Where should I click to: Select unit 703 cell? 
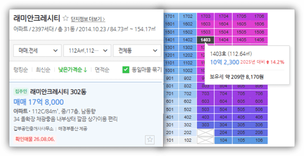click(x=205, y=94)
